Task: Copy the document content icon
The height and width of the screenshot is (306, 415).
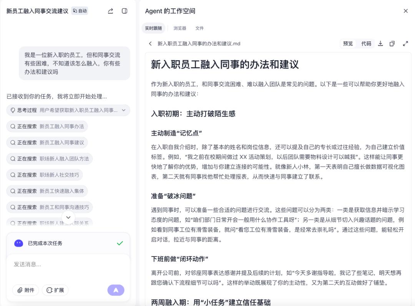Action: pyautogui.click(x=392, y=44)
